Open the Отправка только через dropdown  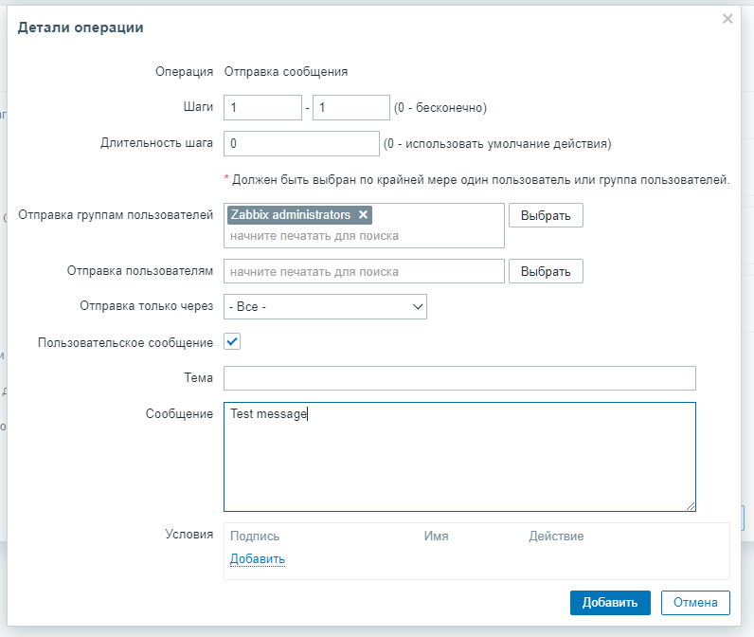click(x=325, y=306)
